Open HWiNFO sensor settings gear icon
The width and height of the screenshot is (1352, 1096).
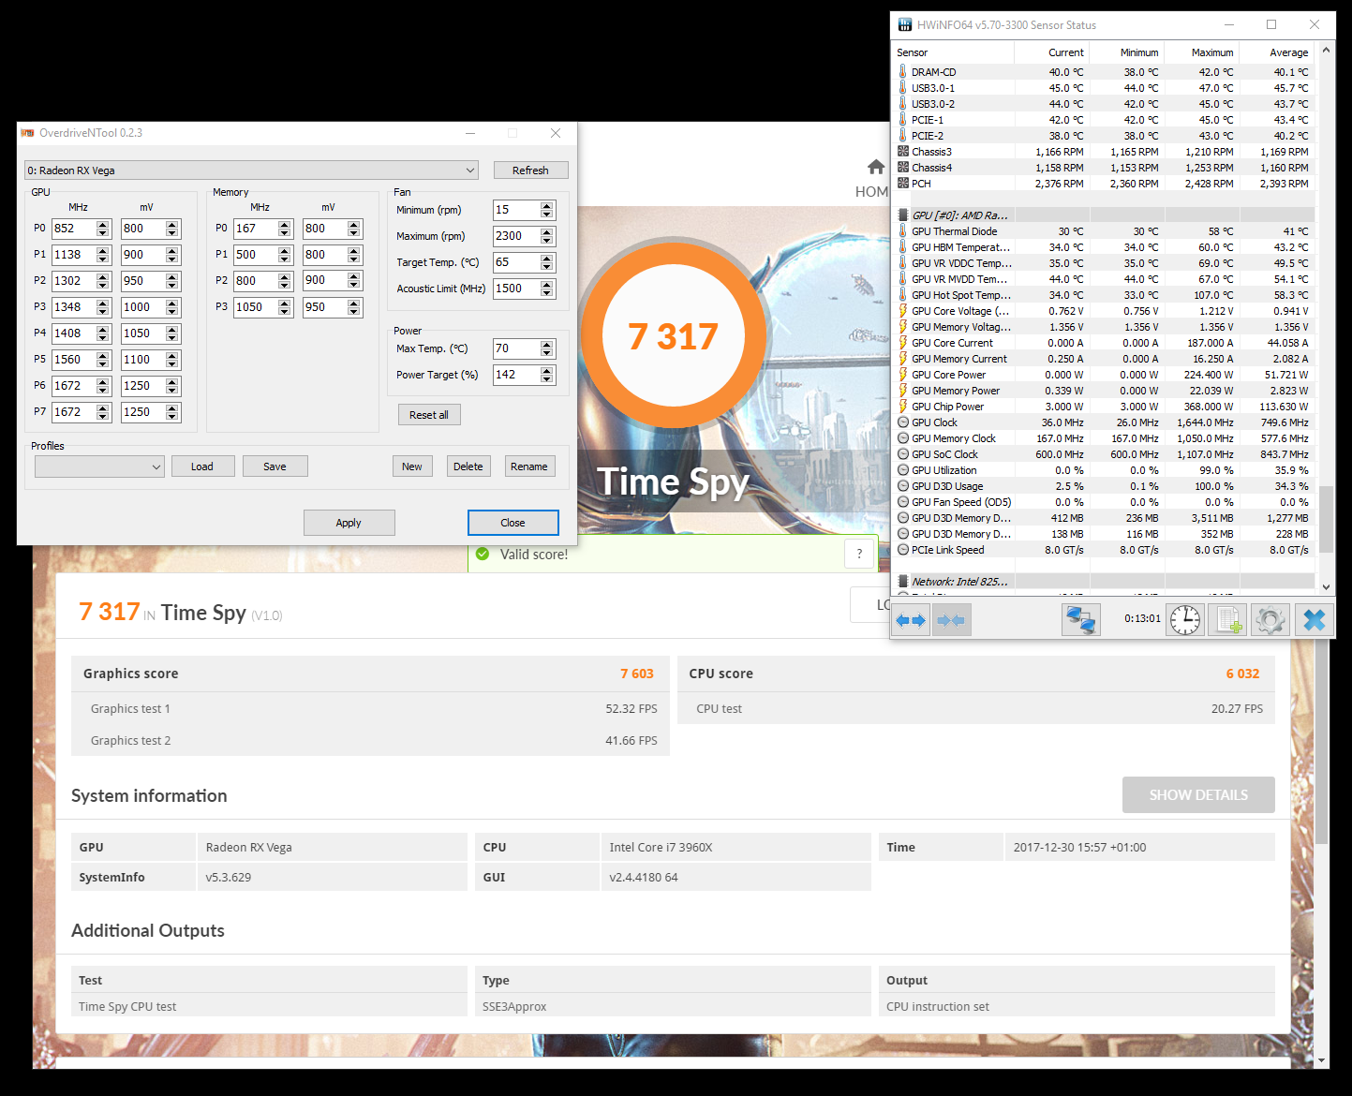click(x=1270, y=620)
